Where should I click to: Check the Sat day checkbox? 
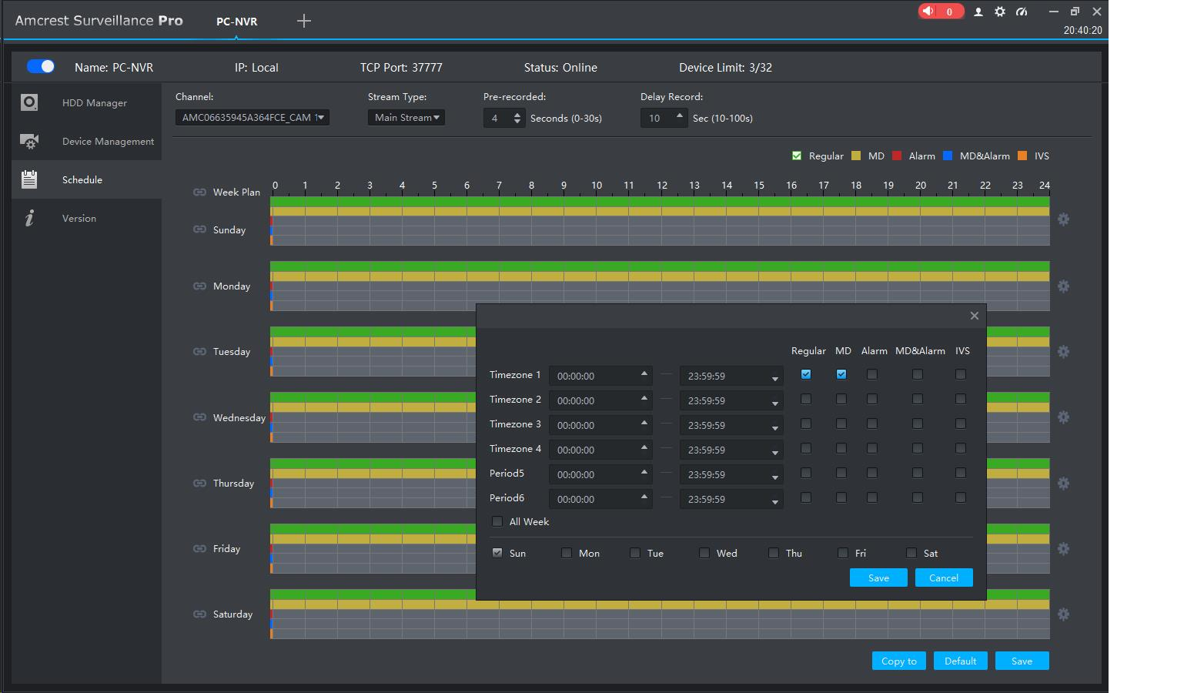[x=911, y=553]
